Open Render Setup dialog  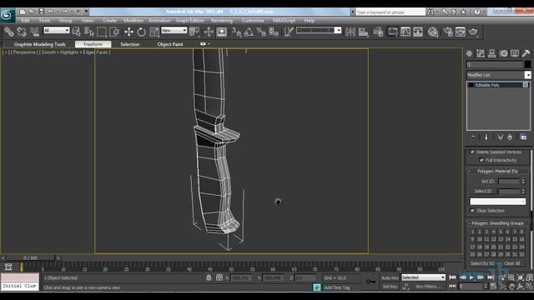(447, 32)
